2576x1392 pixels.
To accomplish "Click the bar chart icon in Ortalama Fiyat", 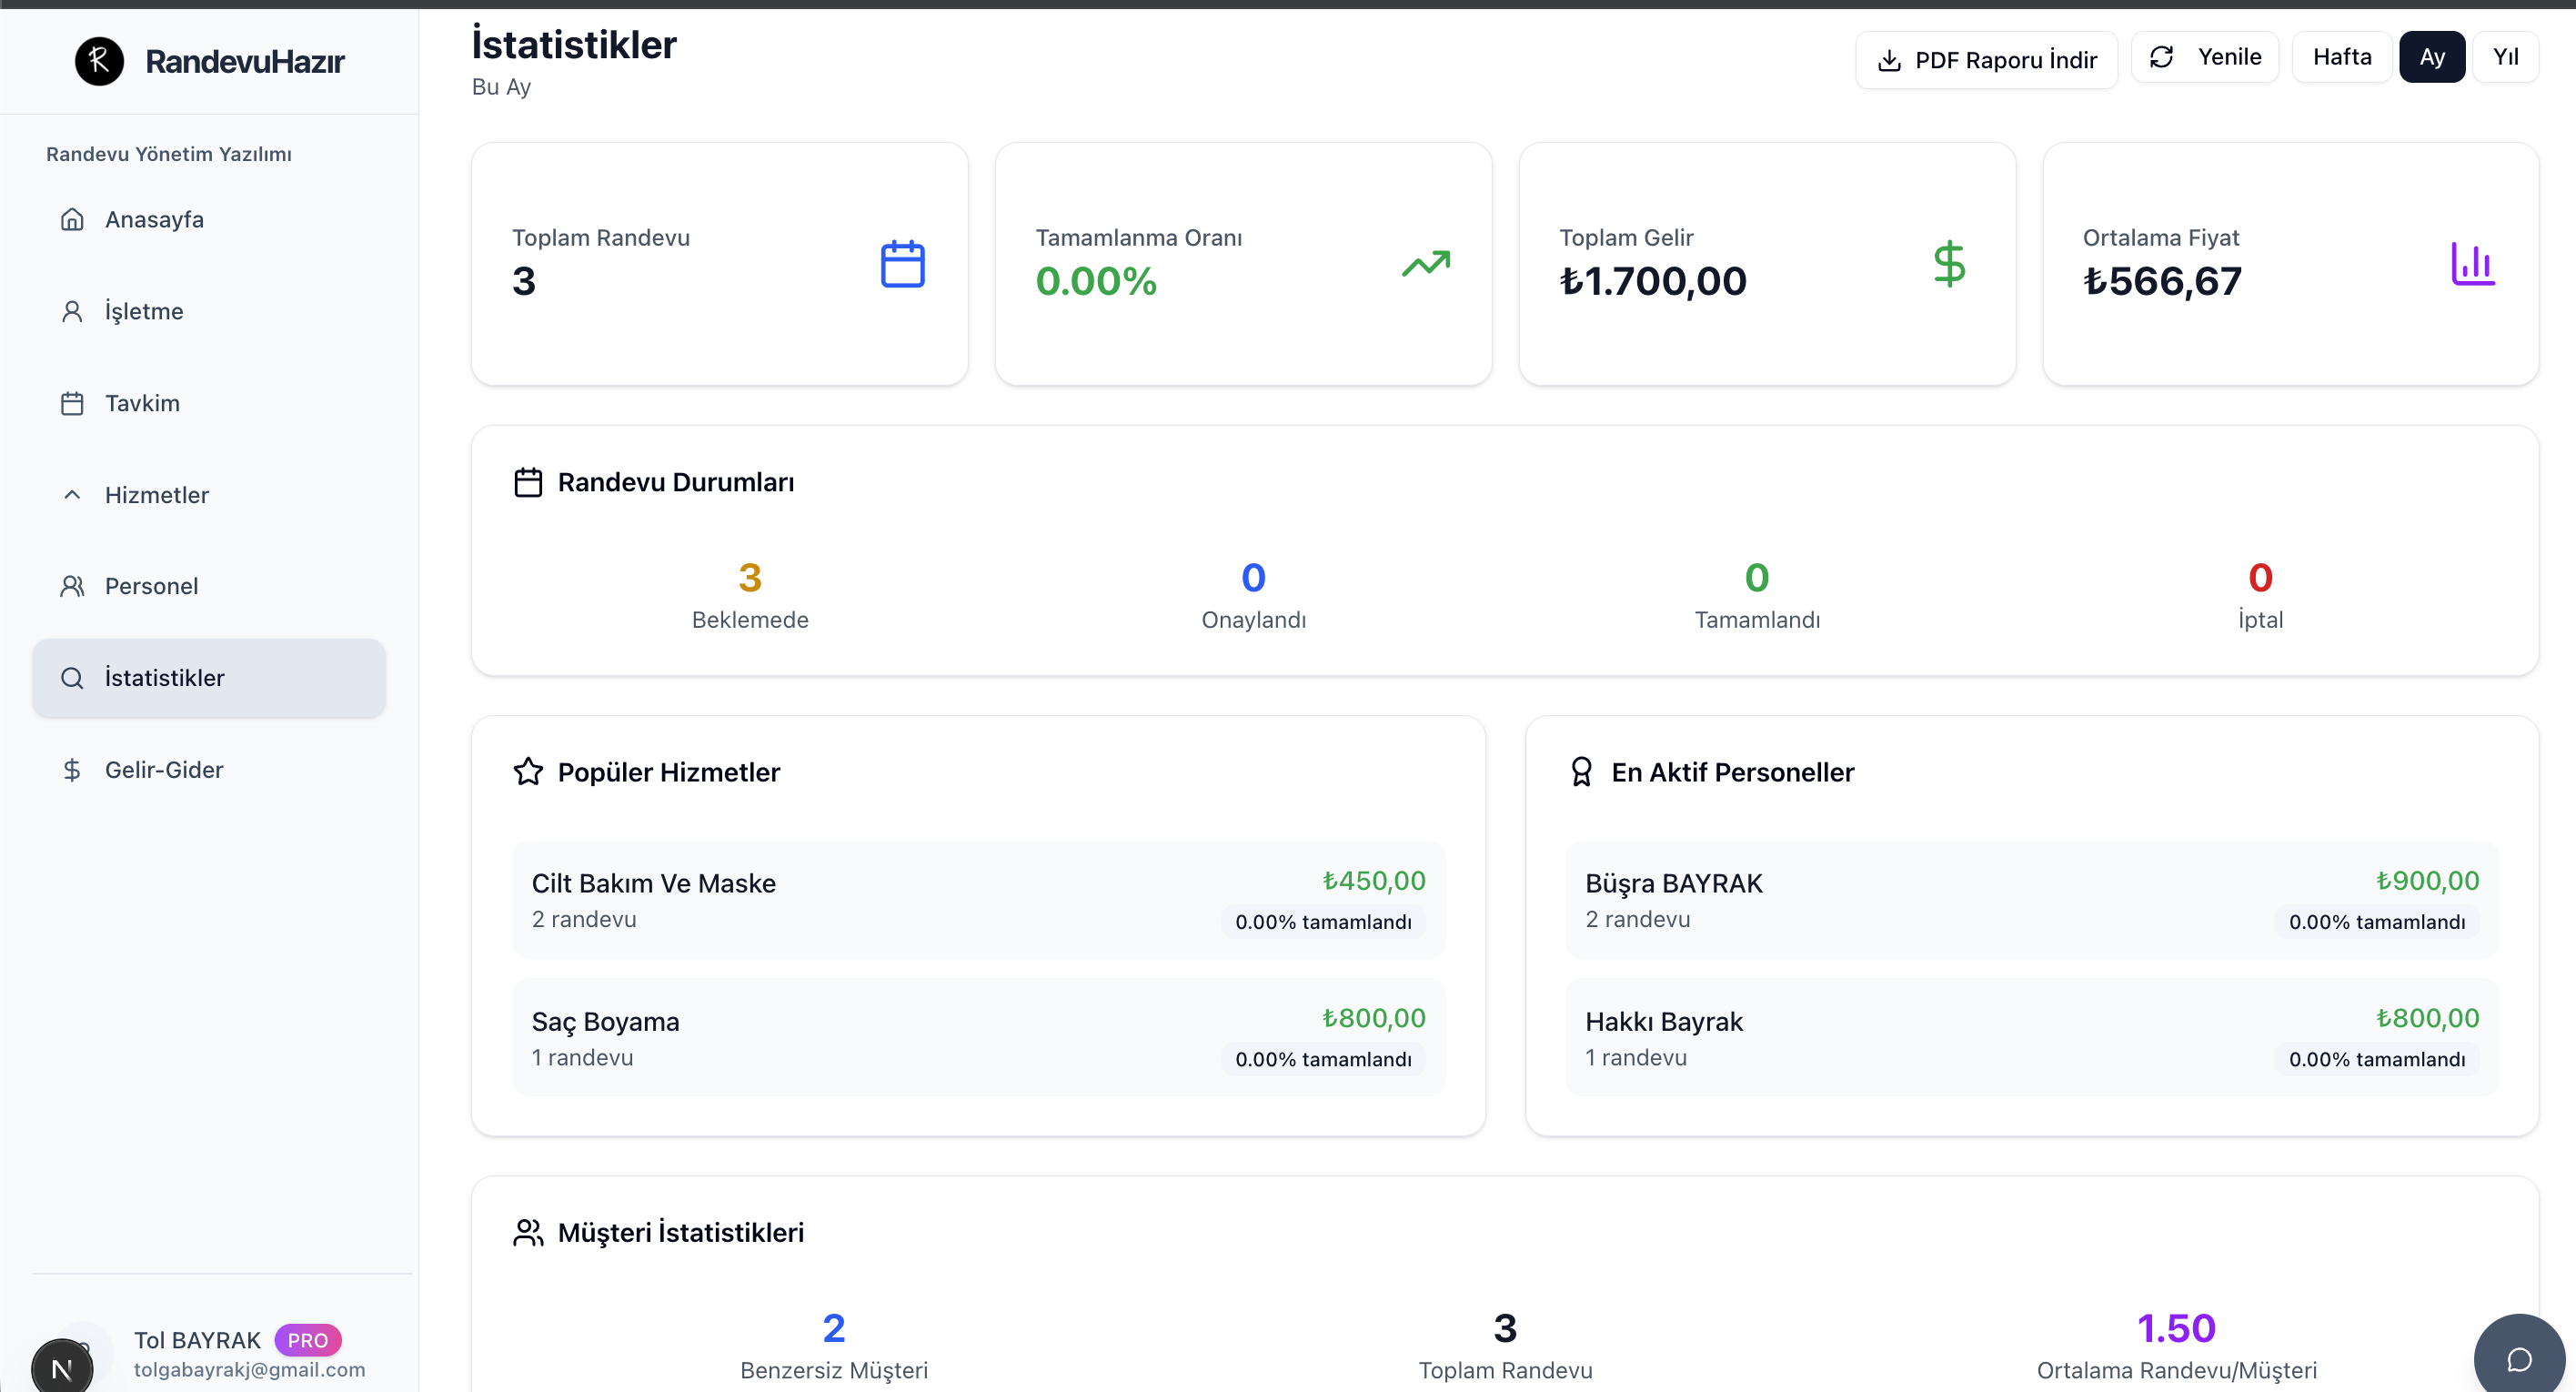I will point(2472,264).
